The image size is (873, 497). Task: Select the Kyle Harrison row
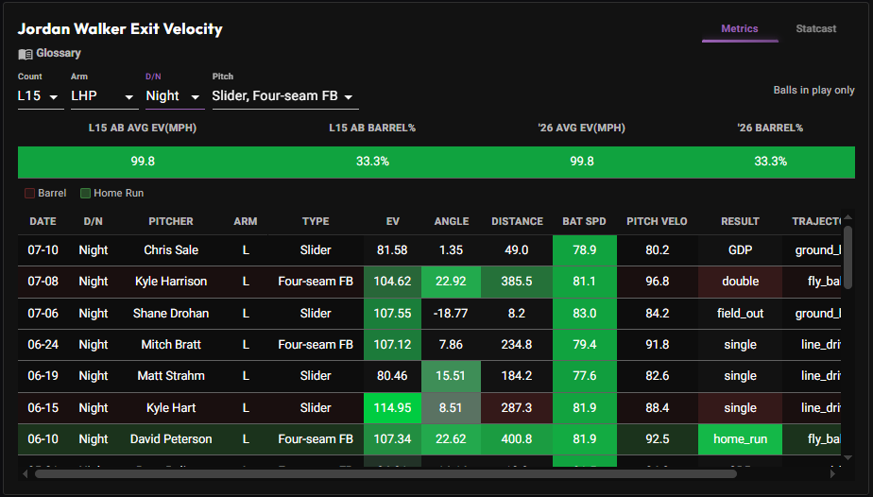(x=429, y=282)
